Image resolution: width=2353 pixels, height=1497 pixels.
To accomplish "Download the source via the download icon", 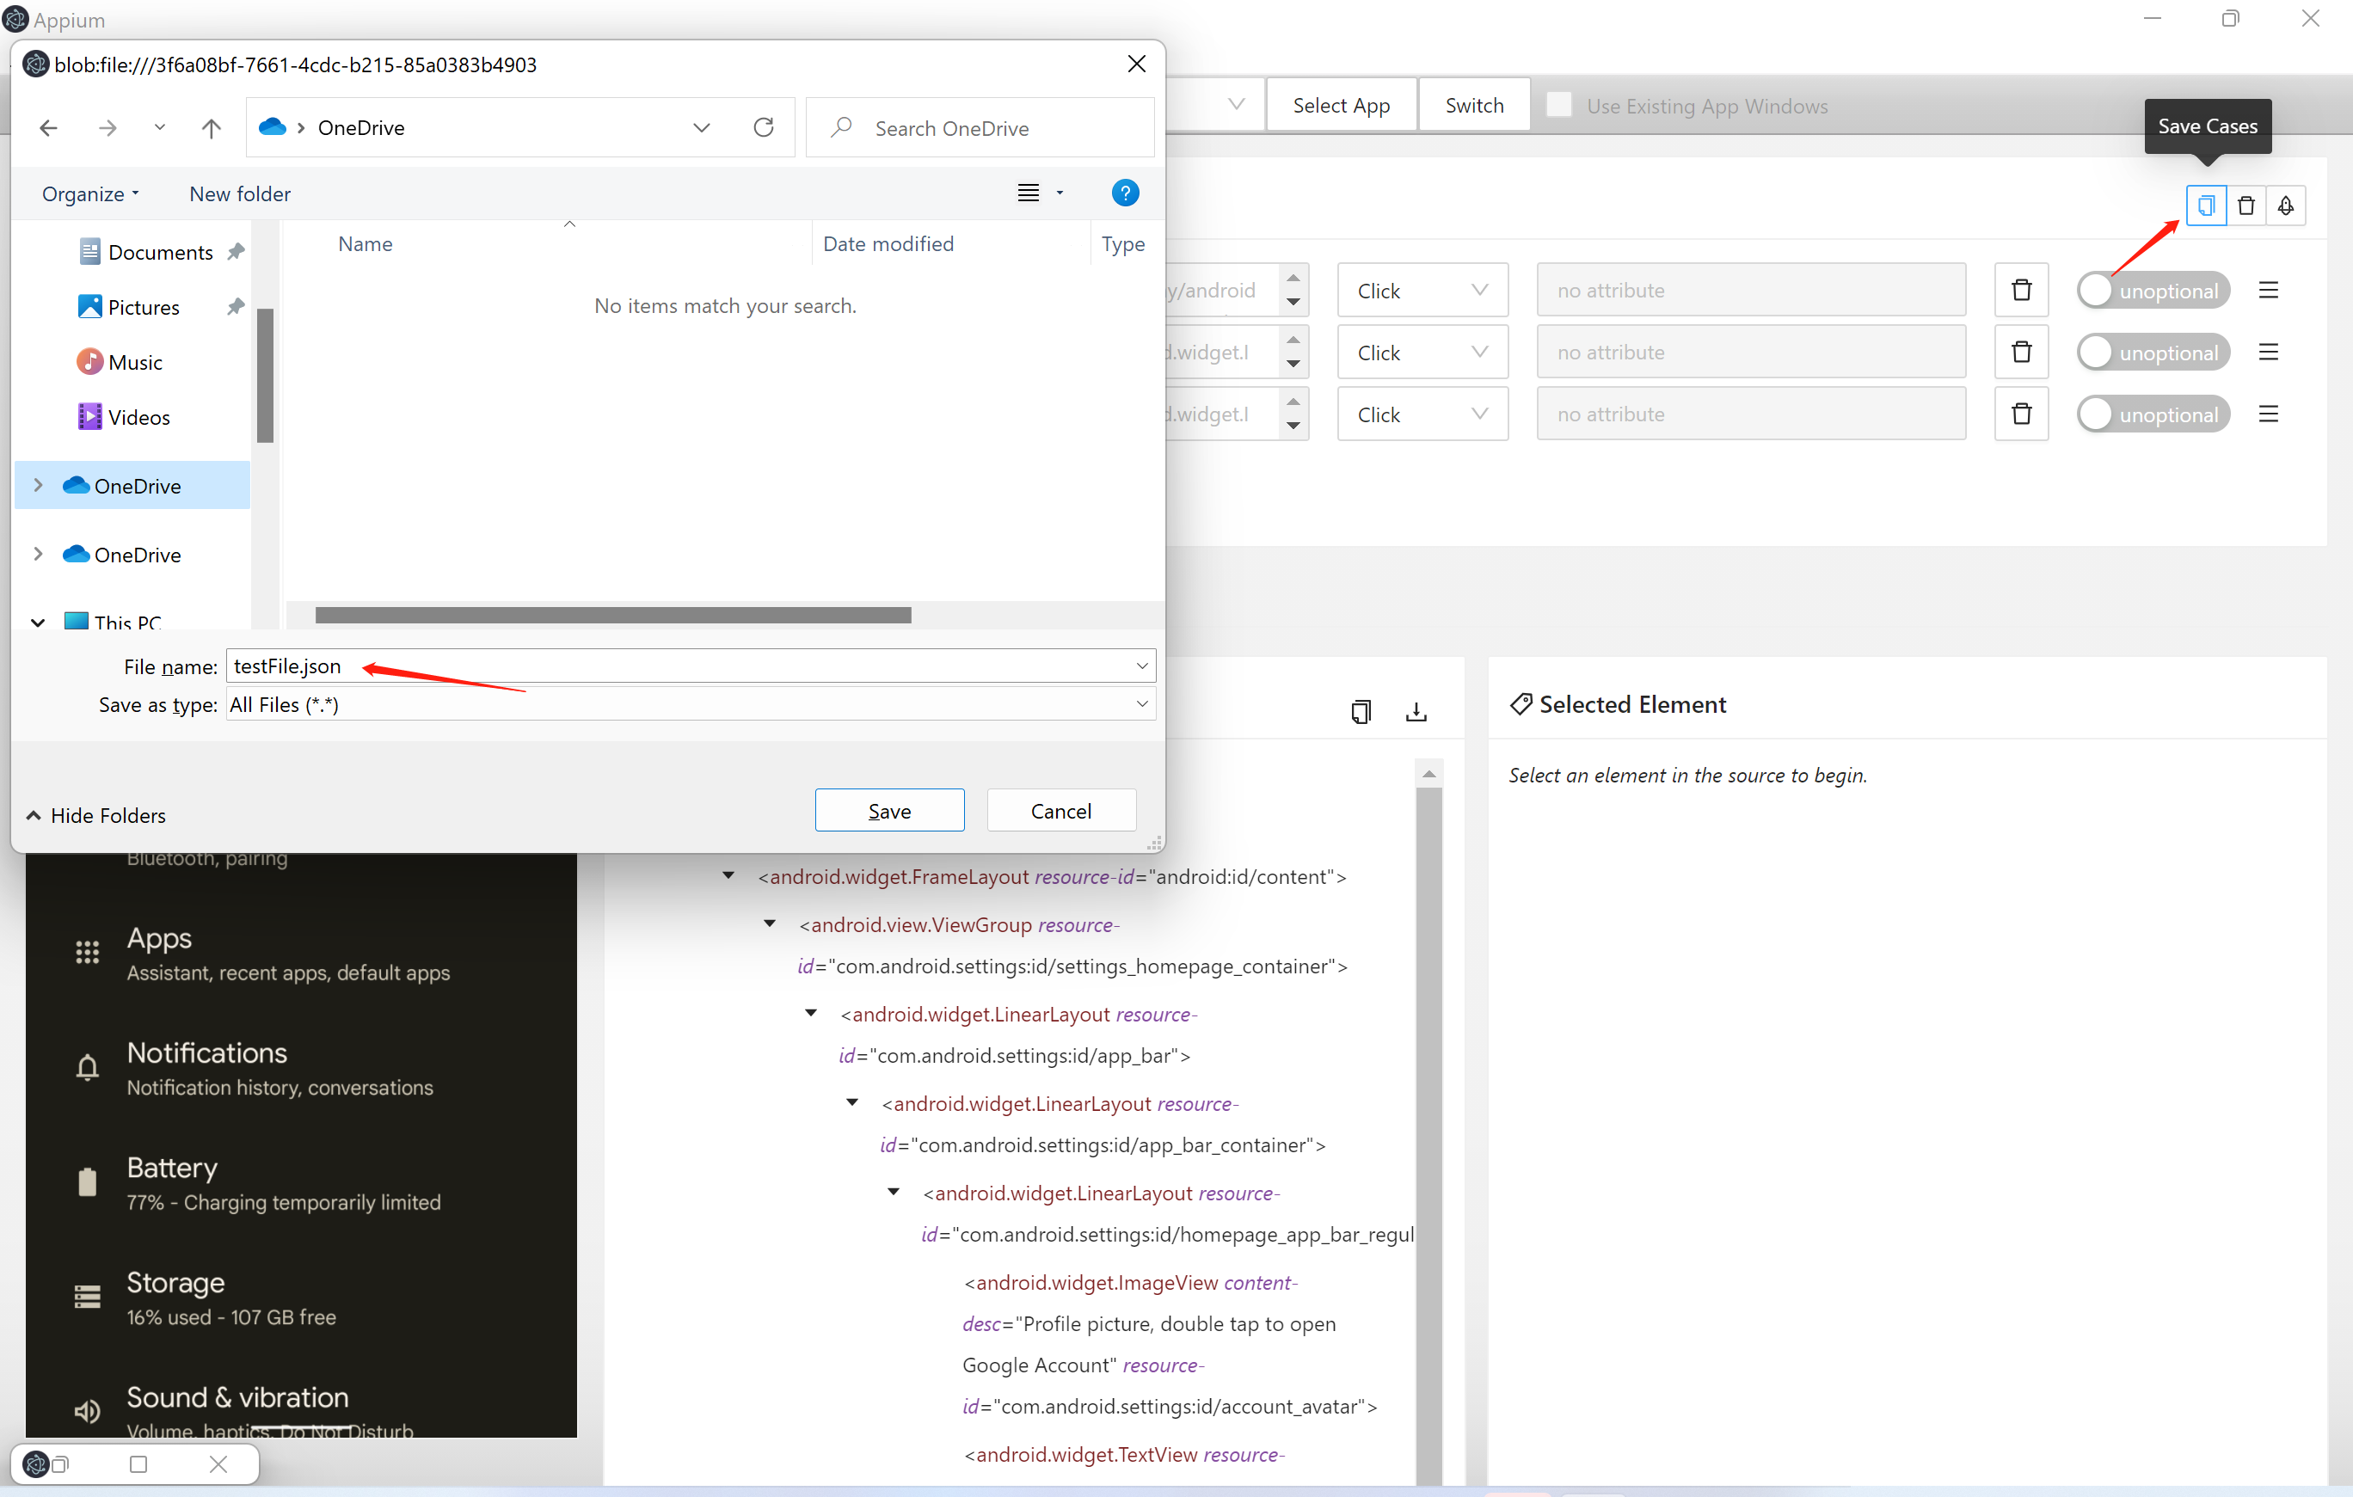I will click(1416, 711).
